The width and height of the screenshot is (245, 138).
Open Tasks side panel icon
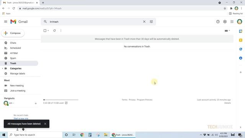(241, 49)
